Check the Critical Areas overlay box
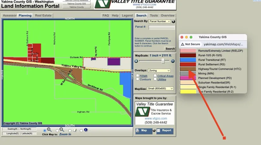This screenshot has height=145, width=261. click(x=155, y=76)
